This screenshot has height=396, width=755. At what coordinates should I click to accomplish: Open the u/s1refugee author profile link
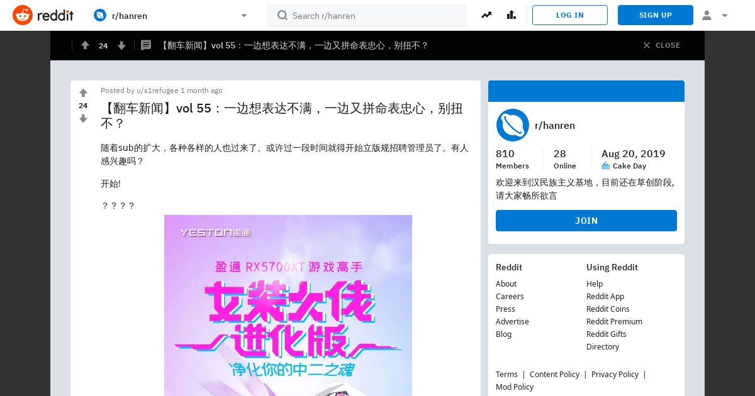[x=157, y=91]
